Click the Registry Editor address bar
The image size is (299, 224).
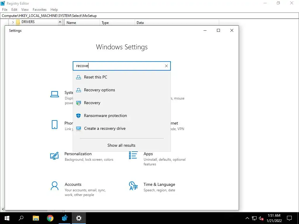point(149,16)
